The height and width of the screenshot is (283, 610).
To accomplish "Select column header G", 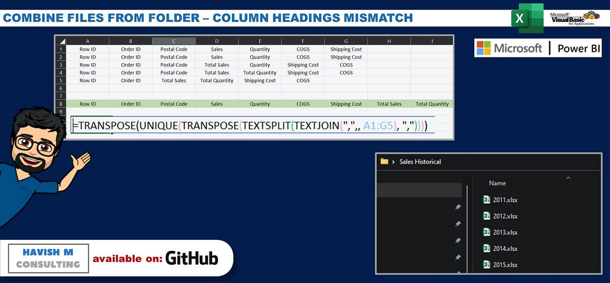I will point(346,41).
